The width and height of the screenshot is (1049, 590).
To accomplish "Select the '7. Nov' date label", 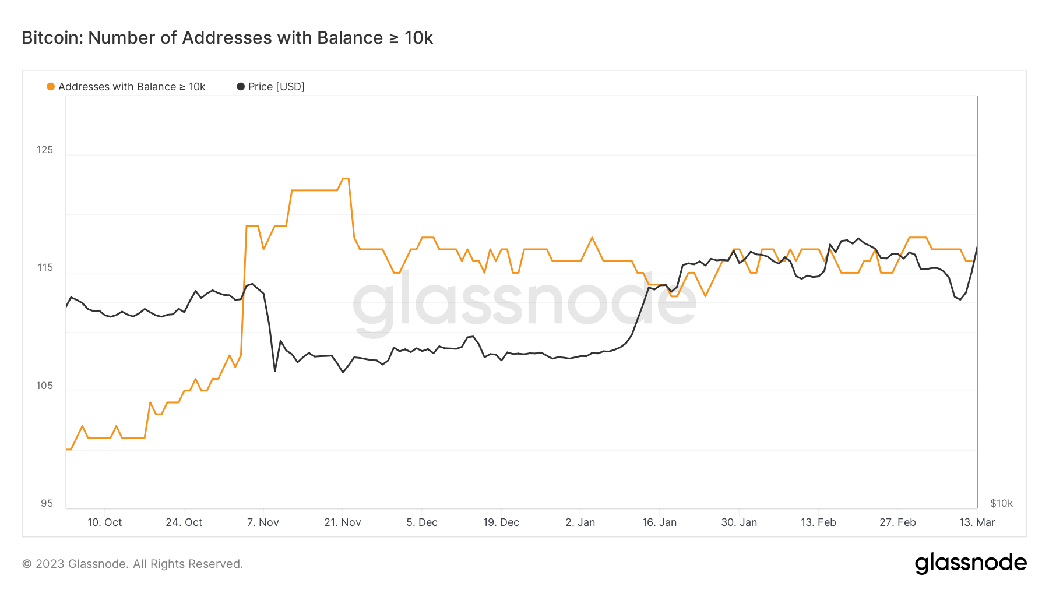I will click(x=263, y=522).
